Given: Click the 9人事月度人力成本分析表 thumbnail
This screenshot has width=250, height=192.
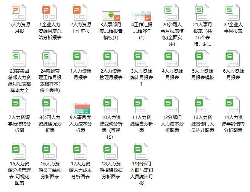Looking at the screenshot, I should tap(81, 108).
